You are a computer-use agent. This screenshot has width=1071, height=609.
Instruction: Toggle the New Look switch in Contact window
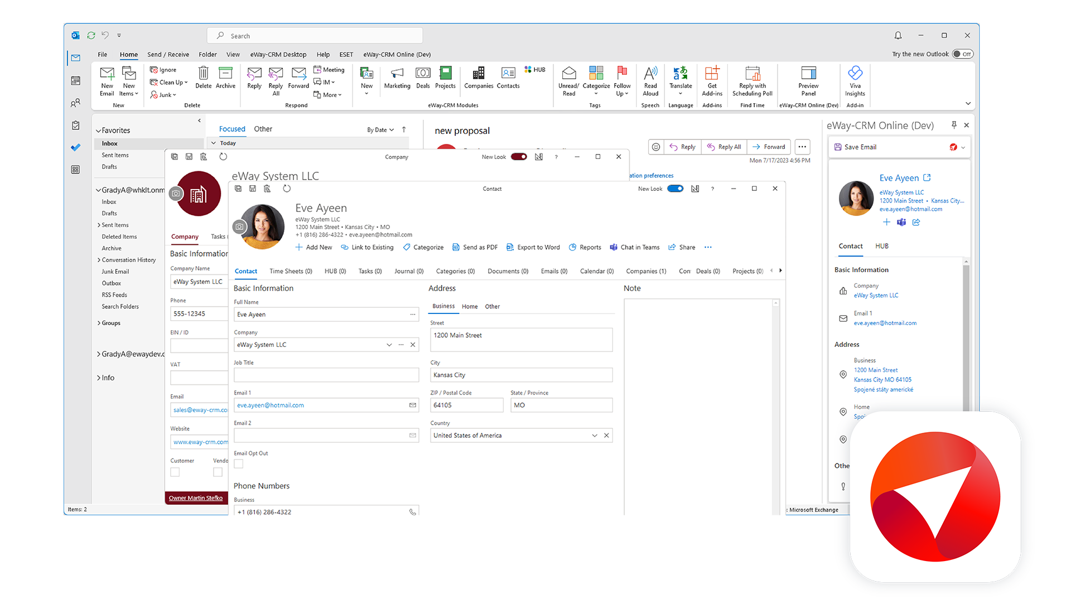coord(674,190)
